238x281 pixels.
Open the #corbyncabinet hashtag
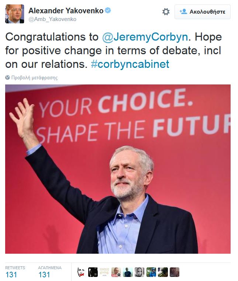point(130,64)
